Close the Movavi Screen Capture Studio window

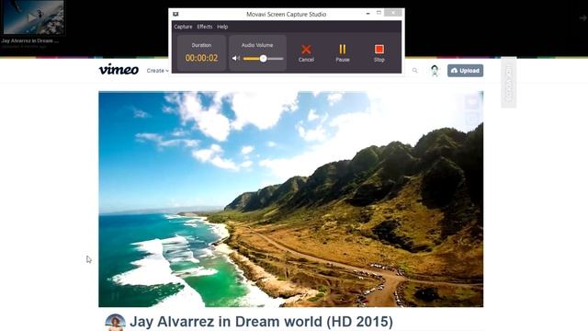(393, 13)
